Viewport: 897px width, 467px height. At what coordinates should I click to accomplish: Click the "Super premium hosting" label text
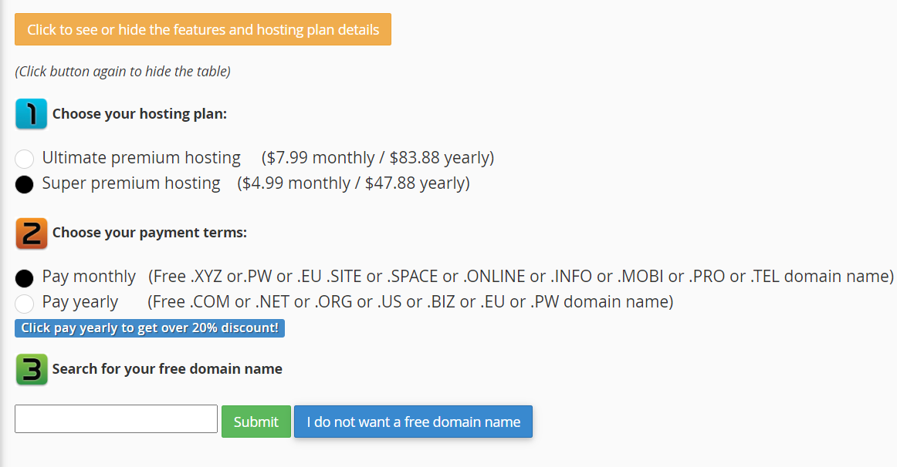[x=131, y=183]
